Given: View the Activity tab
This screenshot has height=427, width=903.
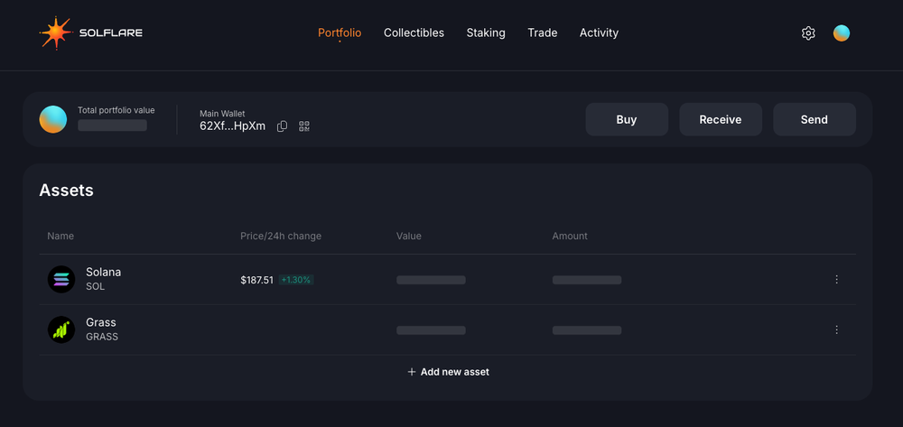Looking at the screenshot, I should 599,32.
